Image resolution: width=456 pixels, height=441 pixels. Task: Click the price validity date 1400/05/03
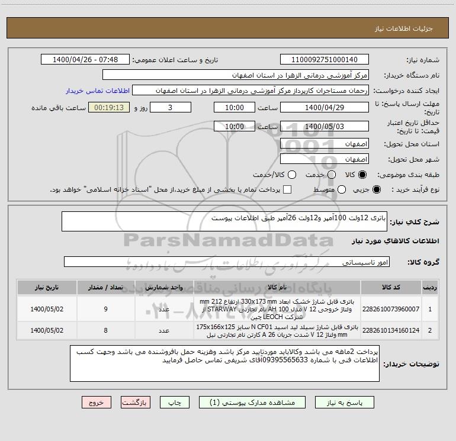coord(325,126)
